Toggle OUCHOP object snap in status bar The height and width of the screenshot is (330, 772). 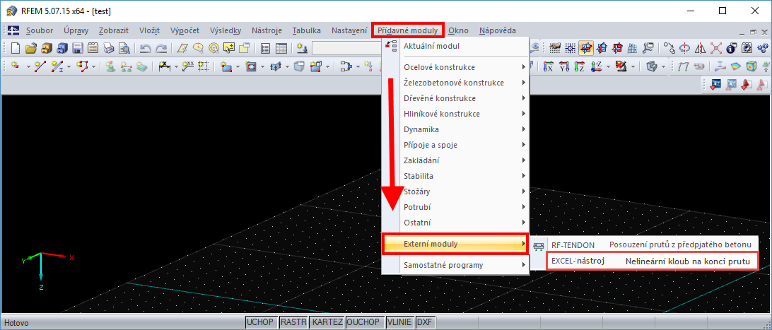(x=364, y=322)
